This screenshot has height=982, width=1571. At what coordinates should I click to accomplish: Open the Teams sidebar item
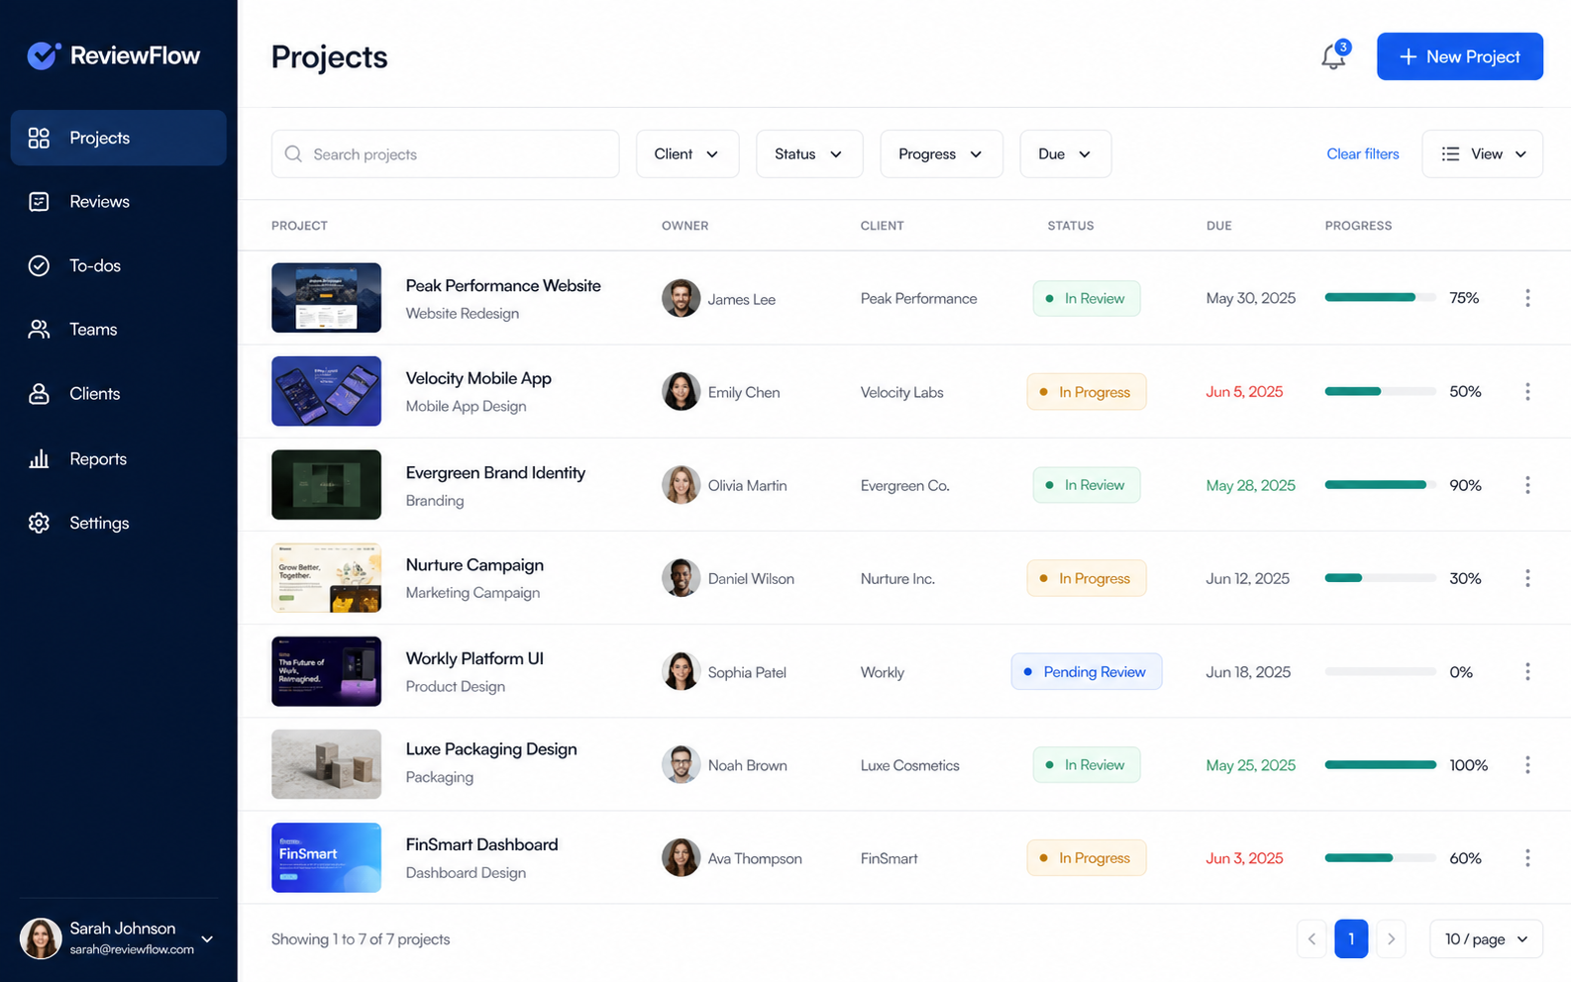118,329
